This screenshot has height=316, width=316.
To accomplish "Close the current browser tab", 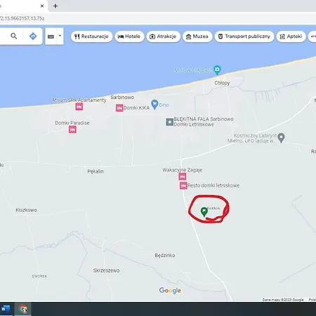I will [42, 6].
